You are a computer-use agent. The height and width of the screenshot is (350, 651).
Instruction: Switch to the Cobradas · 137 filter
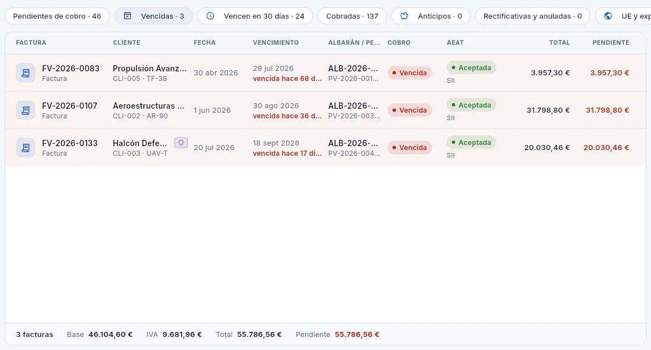(352, 16)
